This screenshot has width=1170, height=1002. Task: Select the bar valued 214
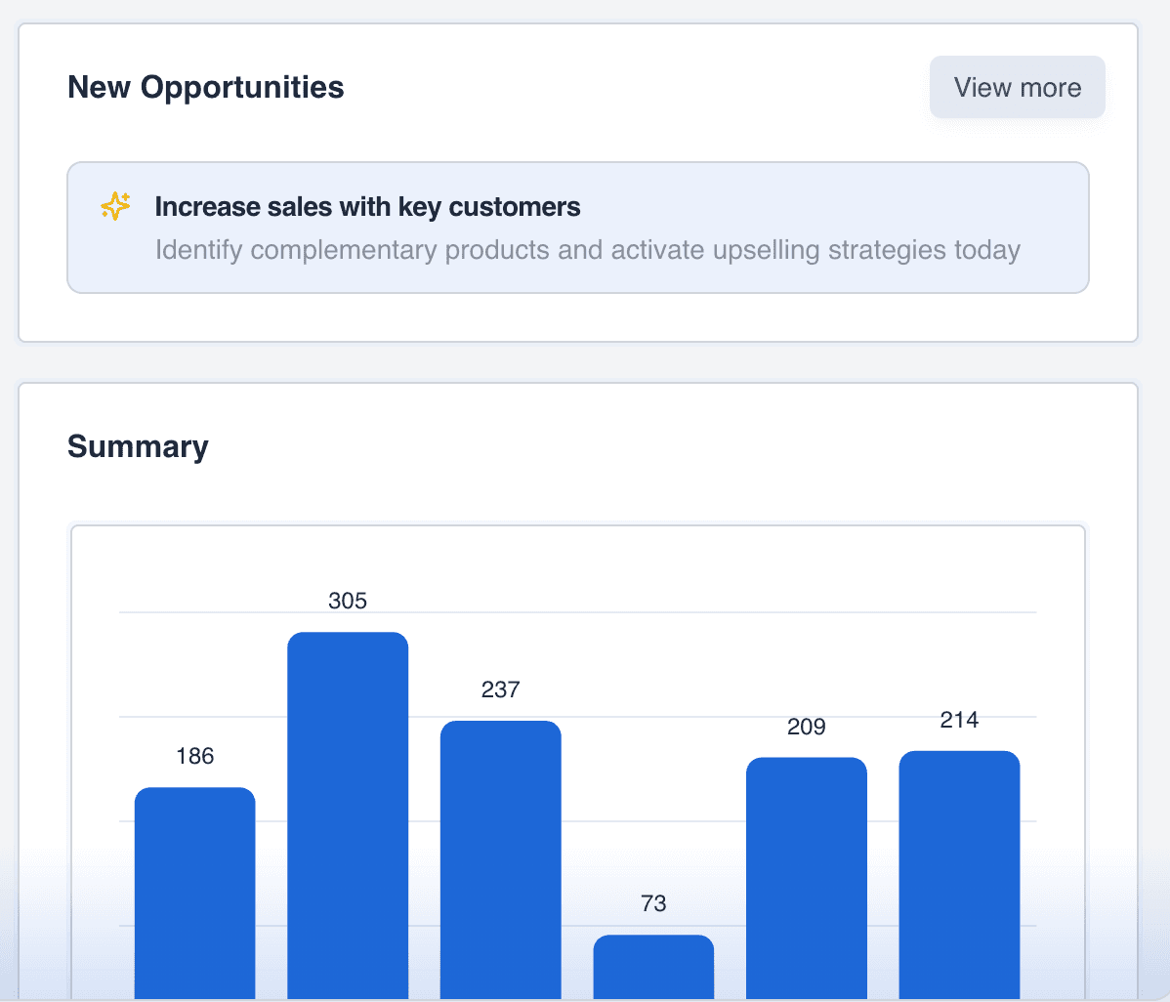tap(959, 871)
